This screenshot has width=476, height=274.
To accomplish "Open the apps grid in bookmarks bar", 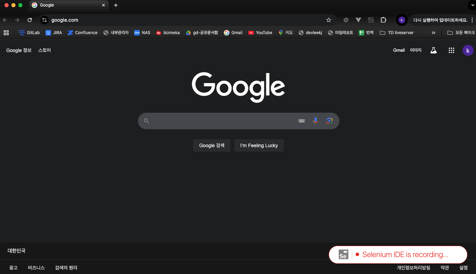I will 6,33.
